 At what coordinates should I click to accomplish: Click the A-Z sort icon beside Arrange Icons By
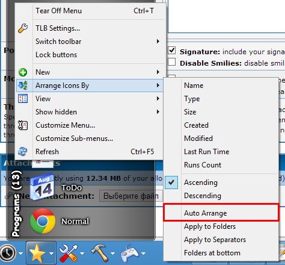click(23, 86)
